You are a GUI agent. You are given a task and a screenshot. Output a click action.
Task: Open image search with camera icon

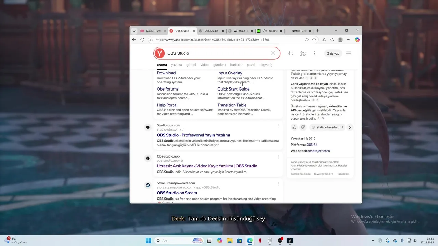[x=303, y=53]
